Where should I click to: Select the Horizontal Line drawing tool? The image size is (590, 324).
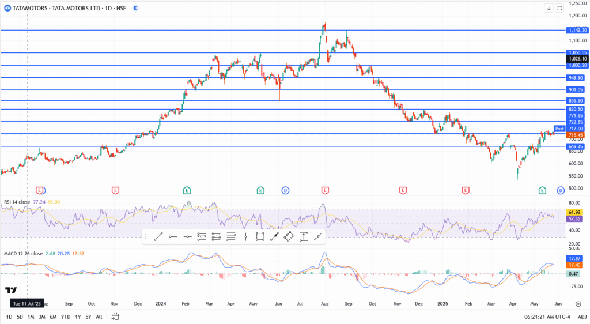(x=187, y=237)
